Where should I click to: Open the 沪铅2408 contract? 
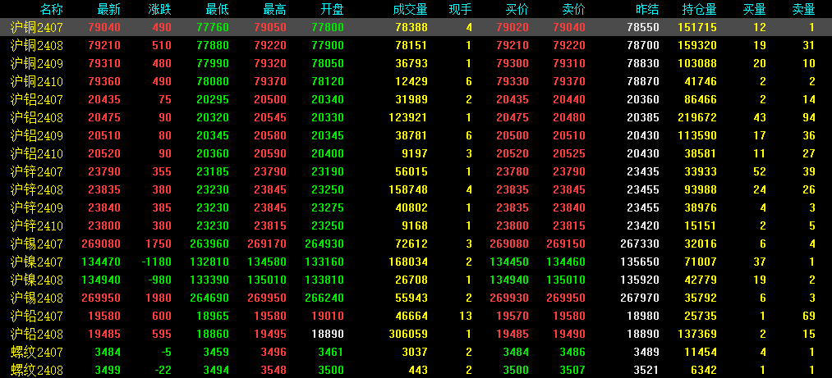(x=37, y=334)
